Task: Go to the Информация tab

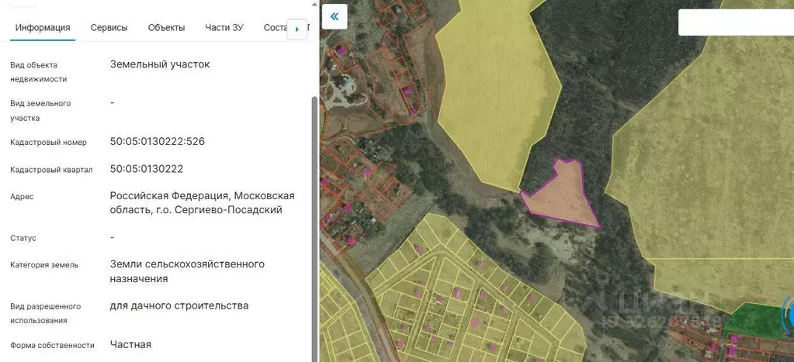Action: click(43, 28)
